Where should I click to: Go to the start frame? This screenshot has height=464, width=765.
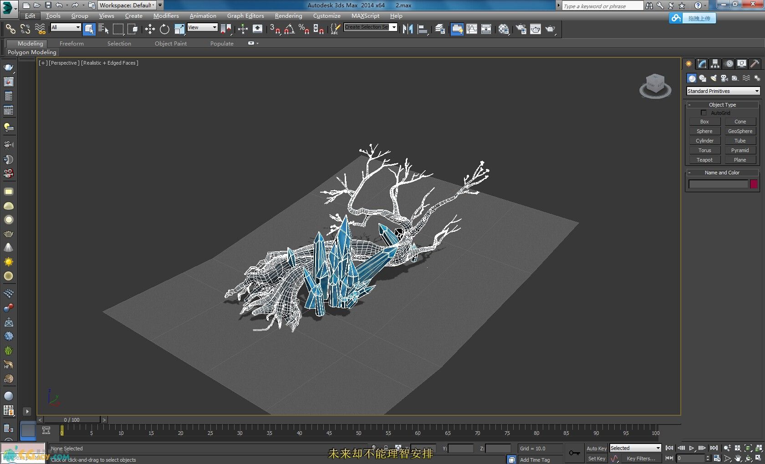pos(669,448)
